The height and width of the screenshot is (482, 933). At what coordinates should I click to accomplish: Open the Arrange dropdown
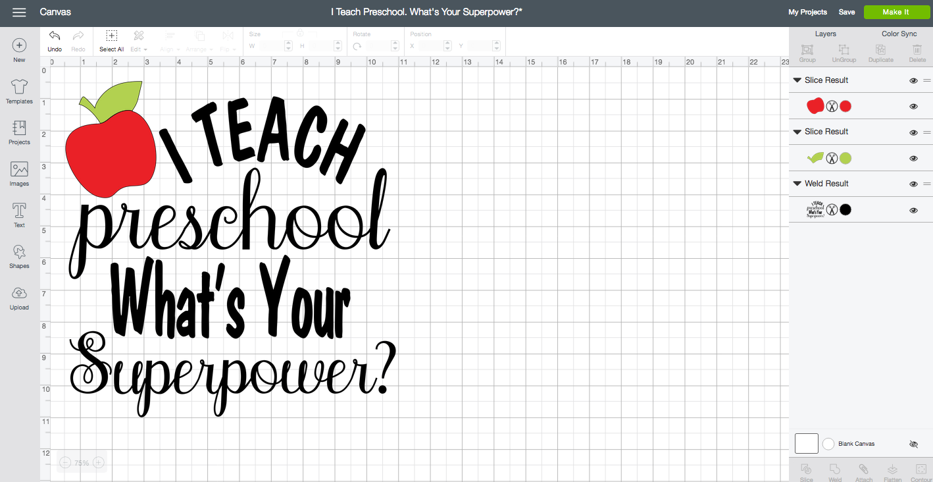[200, 41]
